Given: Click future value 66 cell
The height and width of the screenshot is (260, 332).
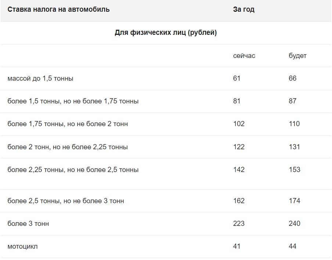Looking at the screenshot, I should click(x=292, y=78).
